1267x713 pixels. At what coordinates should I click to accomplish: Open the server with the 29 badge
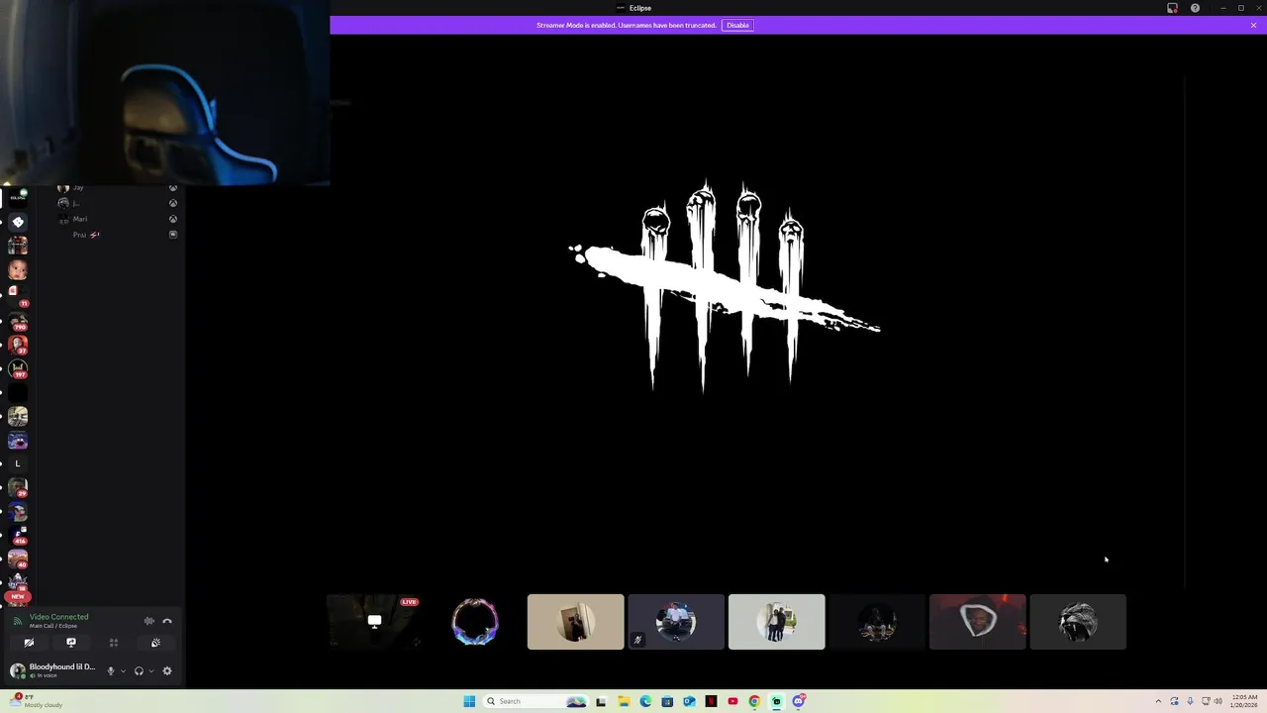point(18,488)
